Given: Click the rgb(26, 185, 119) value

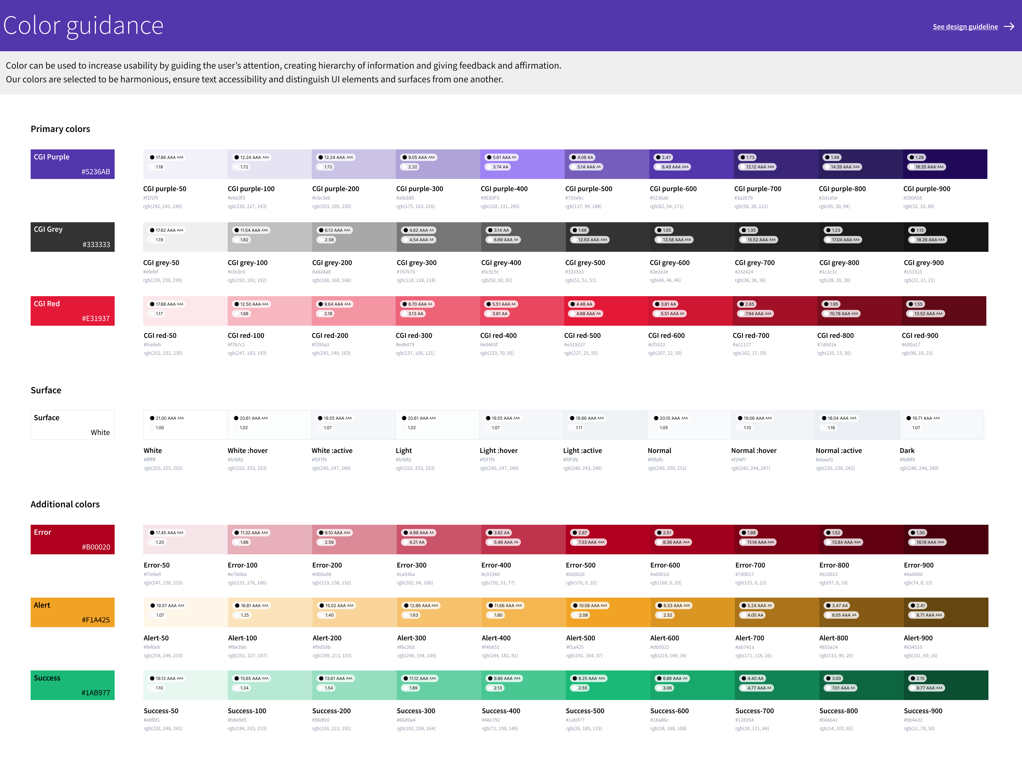Looking at the screenshot, I should (x=583, y=729).
